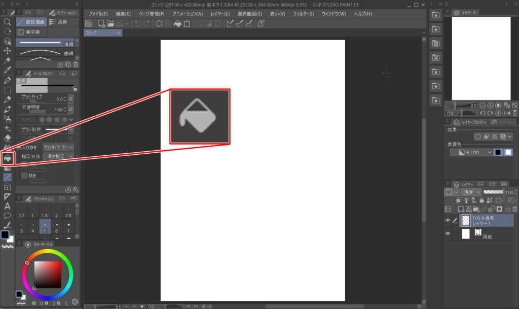Toggle visibility of the 用紙 layer

click(448, 234)
